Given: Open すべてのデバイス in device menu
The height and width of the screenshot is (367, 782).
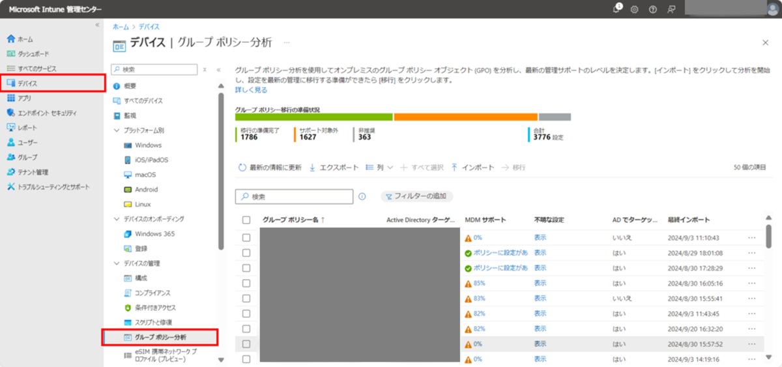Looking at the screenshot, I should click(143, 101).
